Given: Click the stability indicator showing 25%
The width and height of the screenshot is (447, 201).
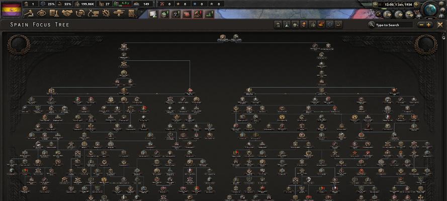Looking at the screenshot, I should tap(48, 4).
